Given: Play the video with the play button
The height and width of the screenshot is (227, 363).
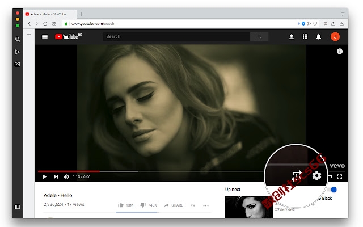Looking at the screenshot, I should pyautogui.click(x=44, y=176).
